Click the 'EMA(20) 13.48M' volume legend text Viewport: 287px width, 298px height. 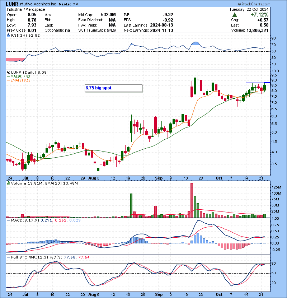[62, 183]
